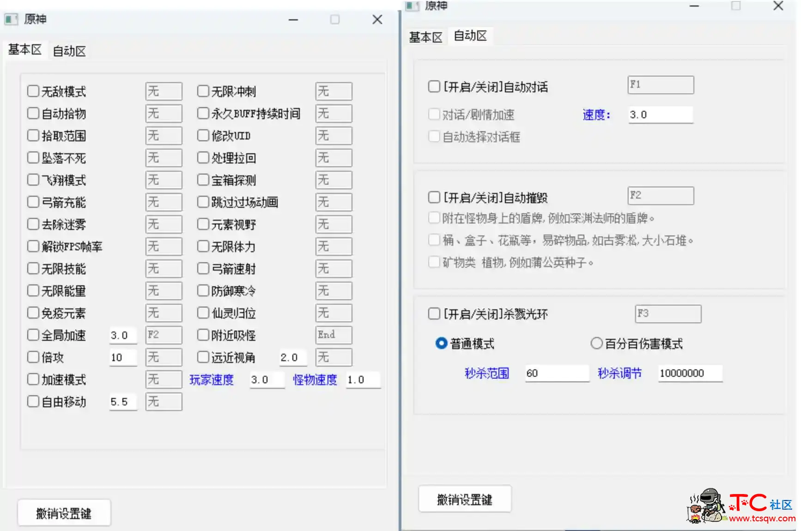801x531 pixels.
Task: Check 弓箭速射 option
Action: pyautogui.click(x=203, y=268)
